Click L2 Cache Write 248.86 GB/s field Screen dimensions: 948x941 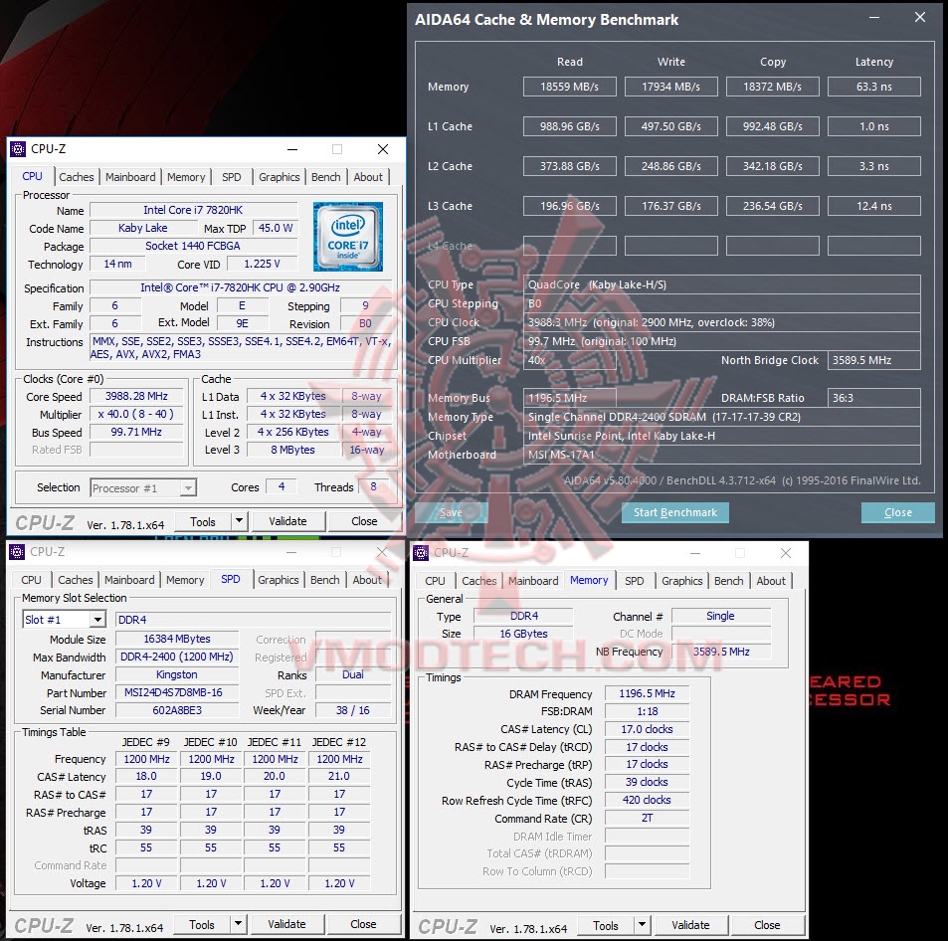[x=671, y=166]
